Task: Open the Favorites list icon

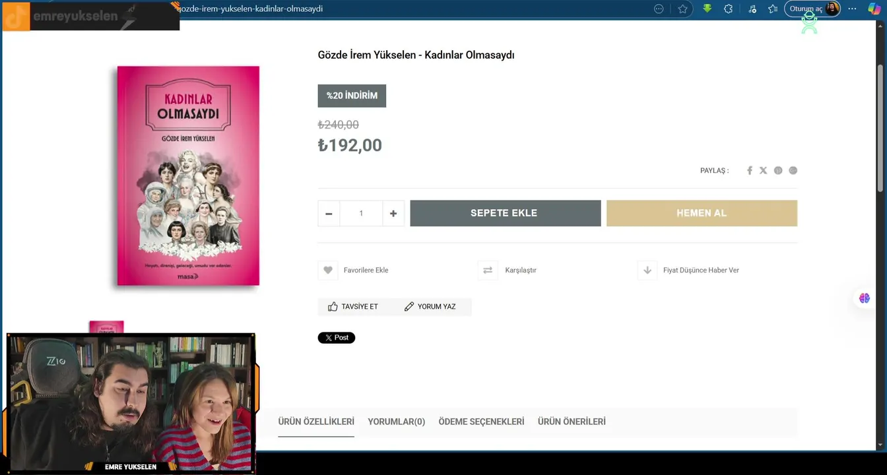Action: coord(773,9)
